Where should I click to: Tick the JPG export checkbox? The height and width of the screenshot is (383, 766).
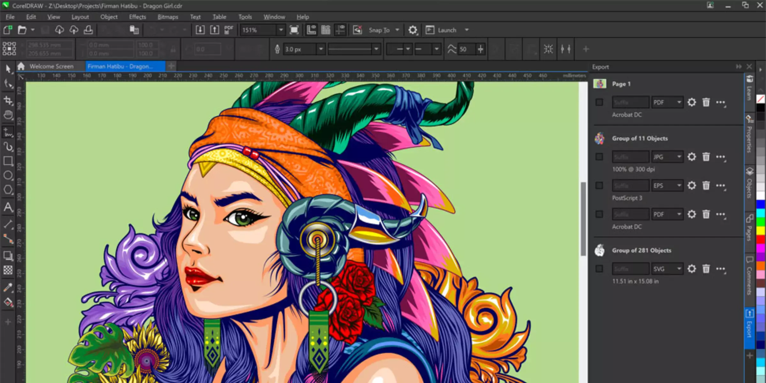click(599, 157)
